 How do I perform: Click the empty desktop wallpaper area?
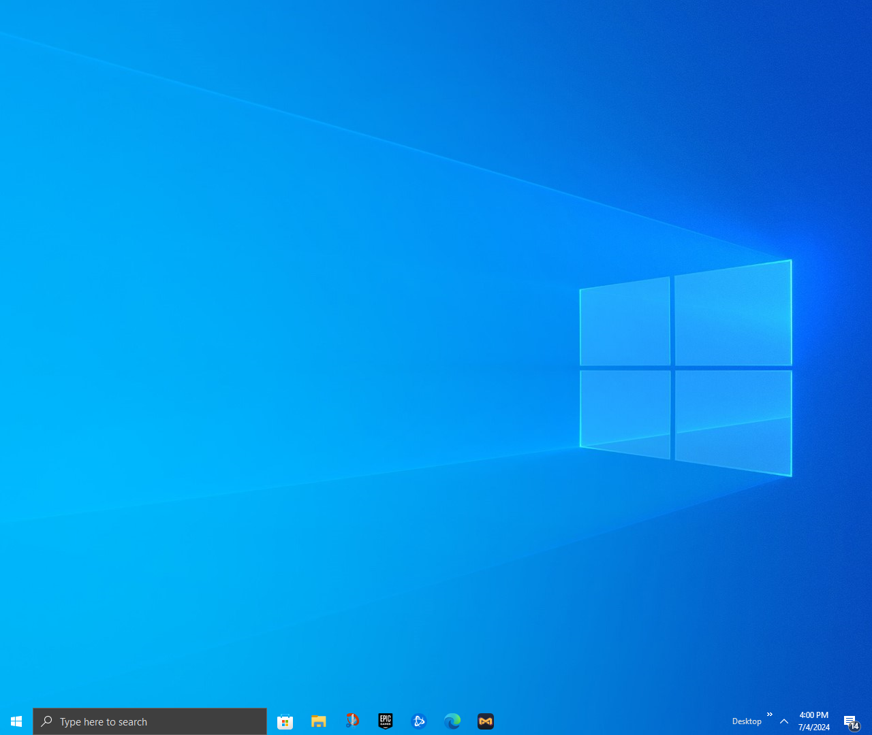pos(272,272)
